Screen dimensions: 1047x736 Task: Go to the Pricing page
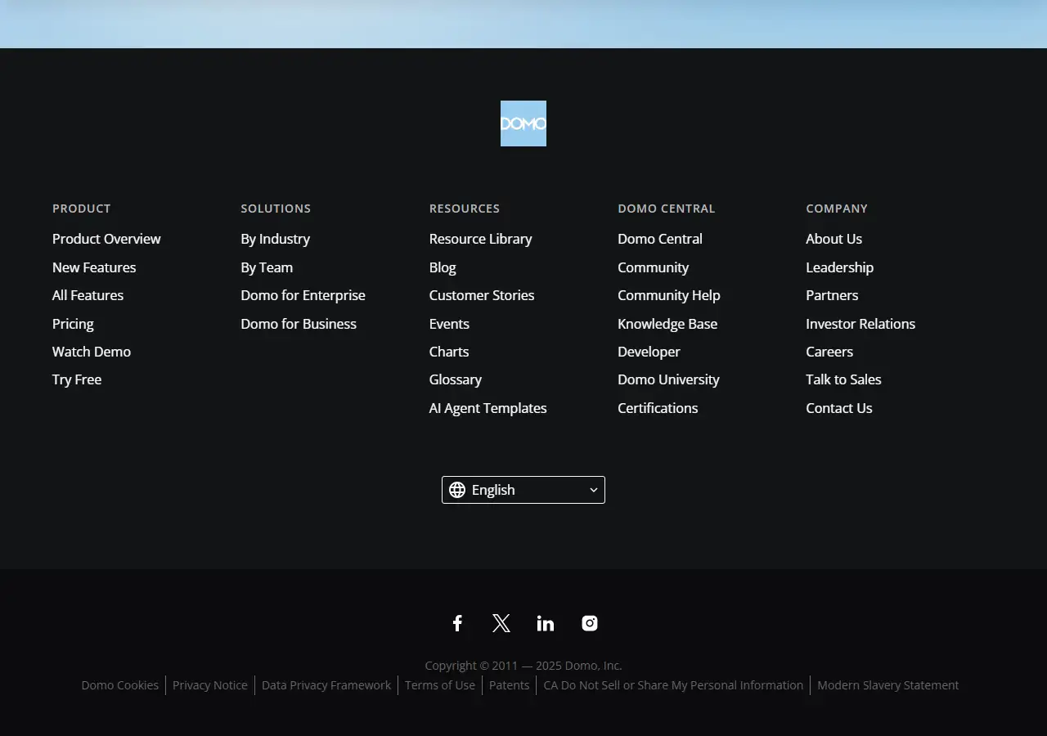(73, 324)
